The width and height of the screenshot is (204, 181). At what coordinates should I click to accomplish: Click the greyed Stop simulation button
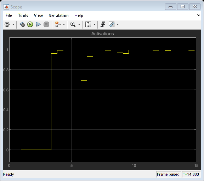coord(46,24)
